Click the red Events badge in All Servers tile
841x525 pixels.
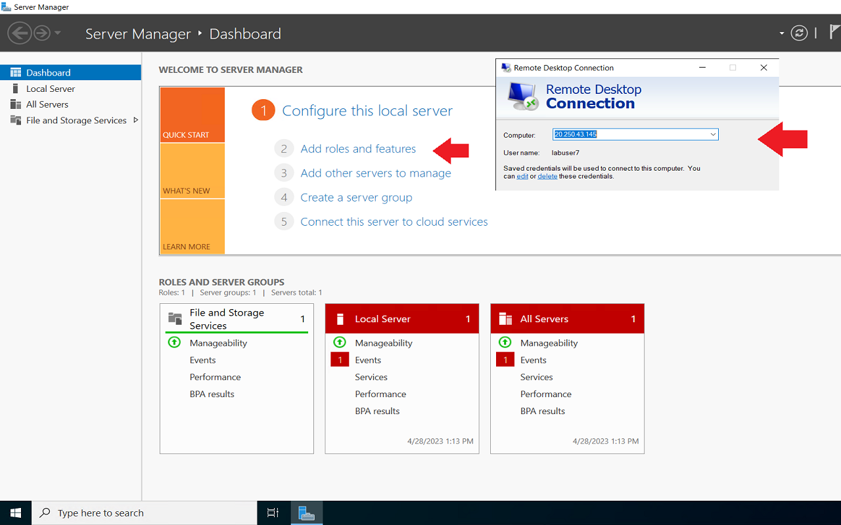click(505, 360)
